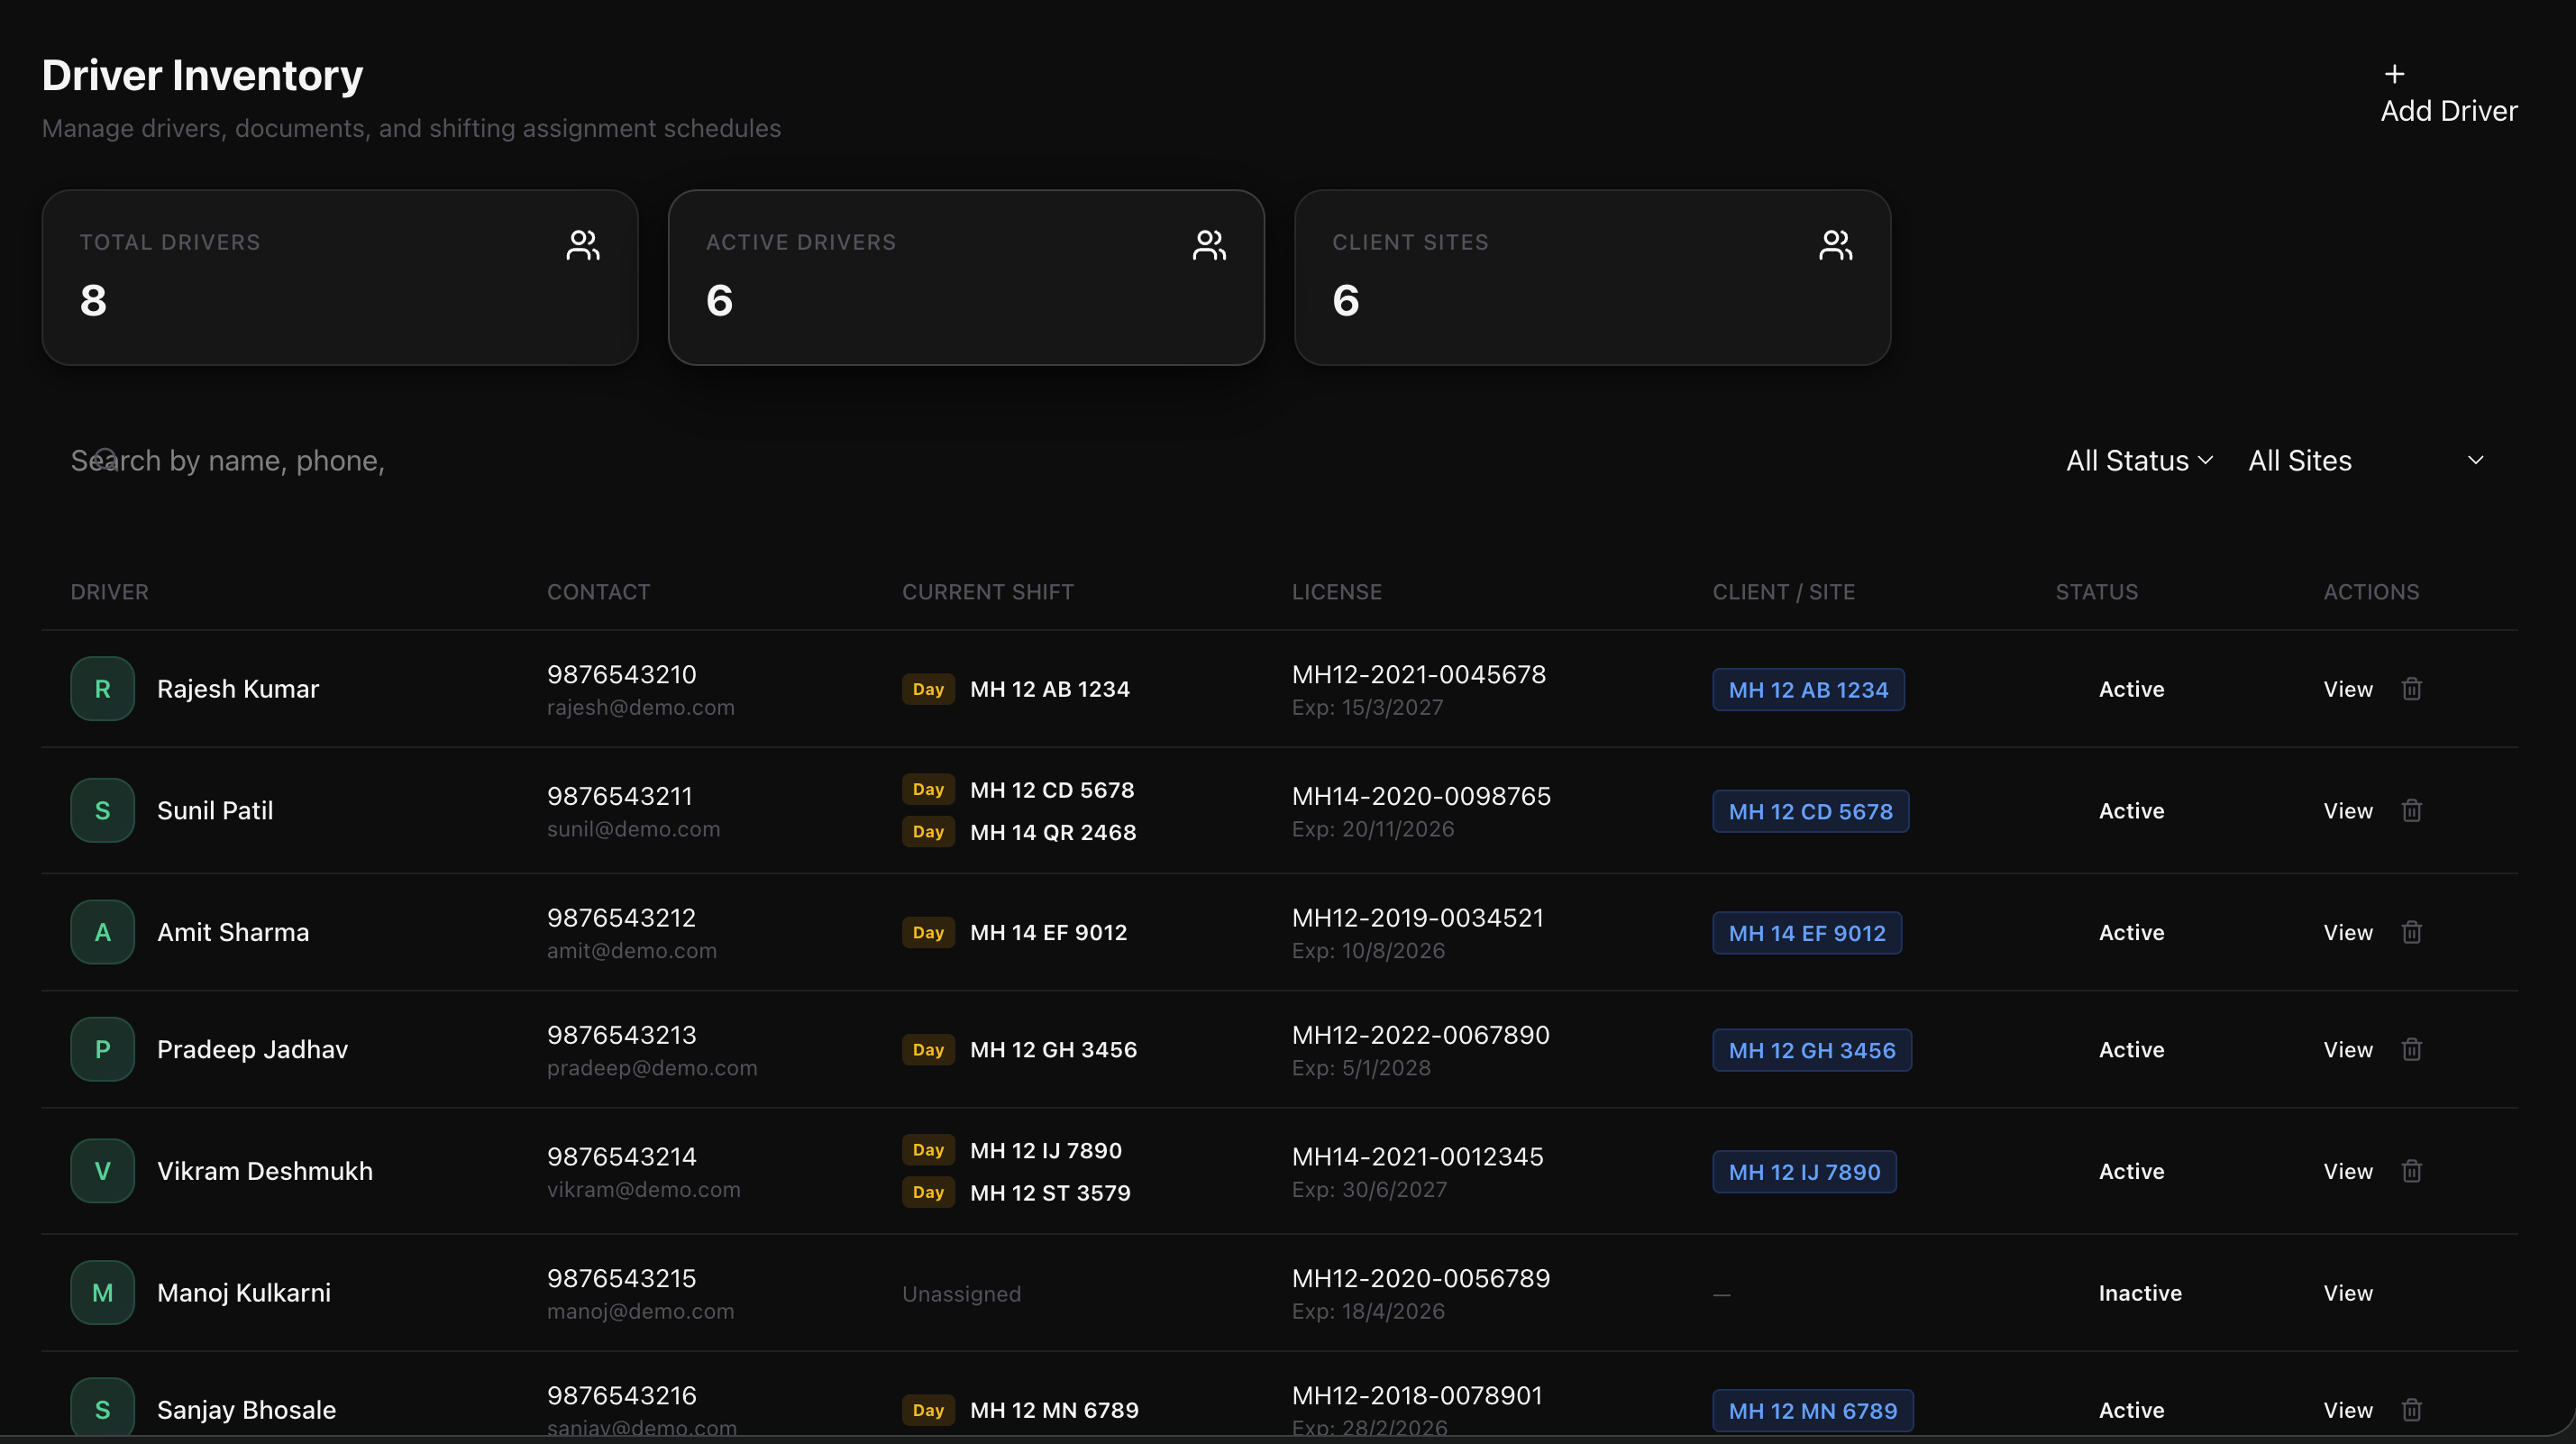Open the All Status filter dropdown
The width and height of the screenshot is (2576, 1444).
(x=2139, y=461)
